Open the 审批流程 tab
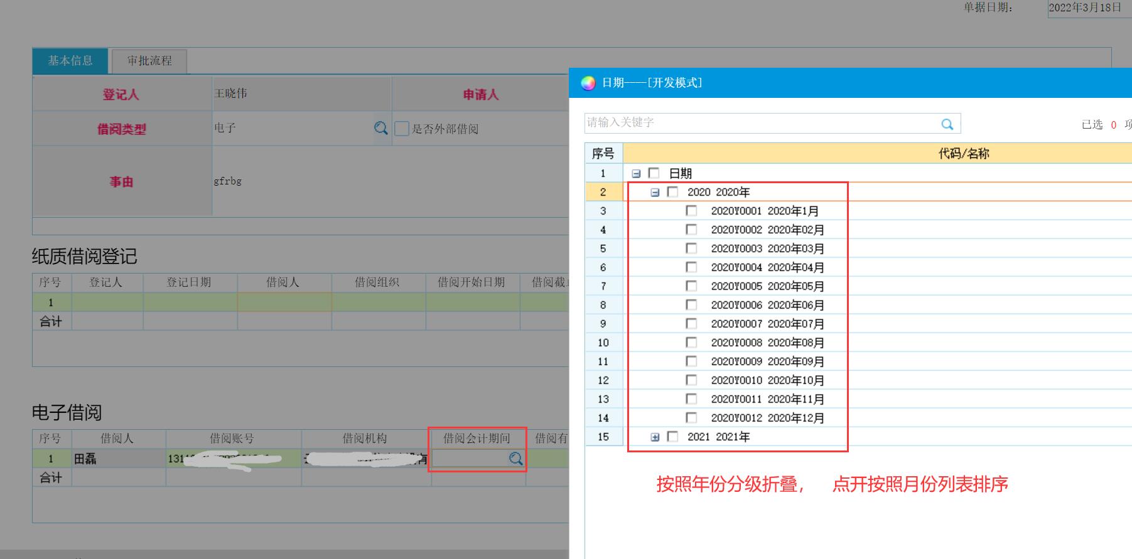Image resolution: width=1132 pixels, height=559 pixels. pyautogui.click(x=149, y=61)
